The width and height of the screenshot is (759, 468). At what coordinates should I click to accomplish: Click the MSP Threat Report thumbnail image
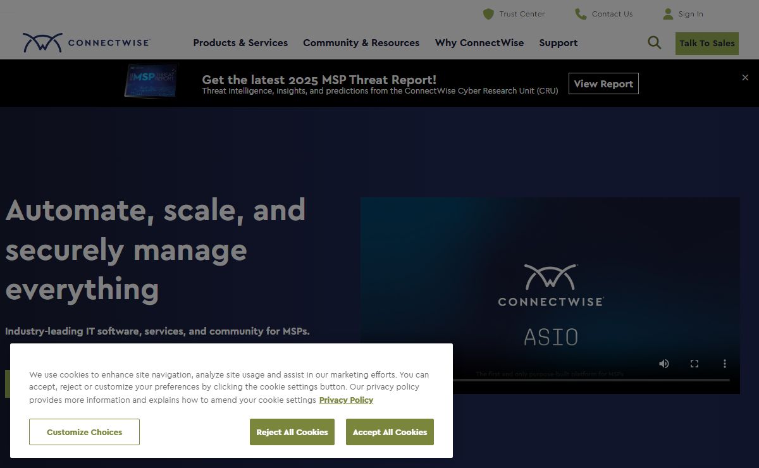click(x=152, y=81)
